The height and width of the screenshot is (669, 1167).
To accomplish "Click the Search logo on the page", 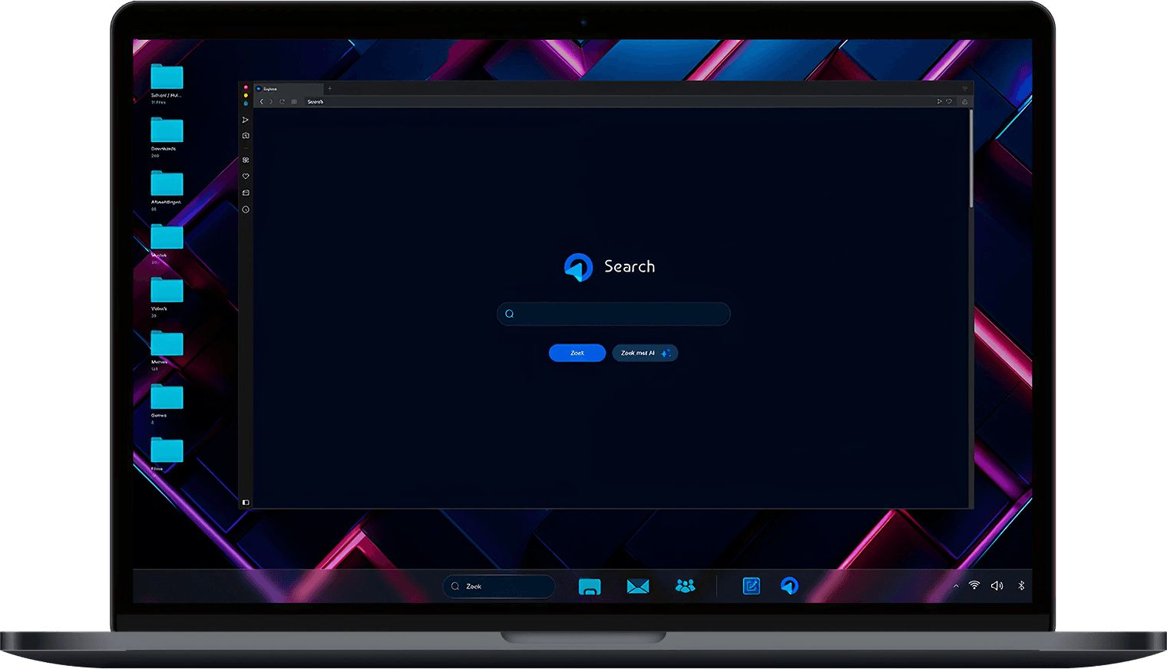I will tap(610, 267).
